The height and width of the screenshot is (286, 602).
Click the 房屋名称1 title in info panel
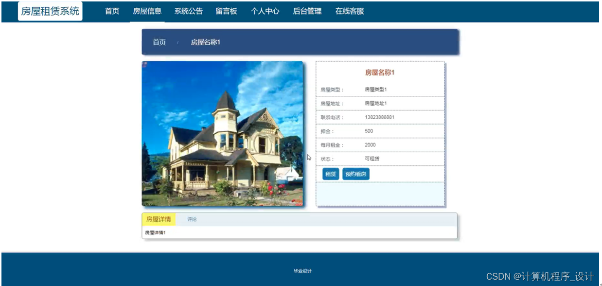click(380, 72)
